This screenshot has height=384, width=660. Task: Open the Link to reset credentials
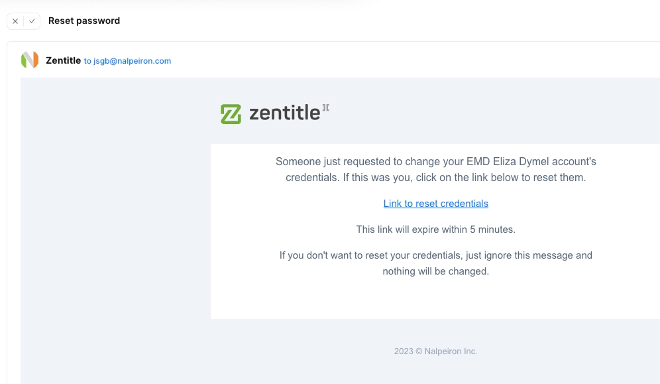coord(435,204)
